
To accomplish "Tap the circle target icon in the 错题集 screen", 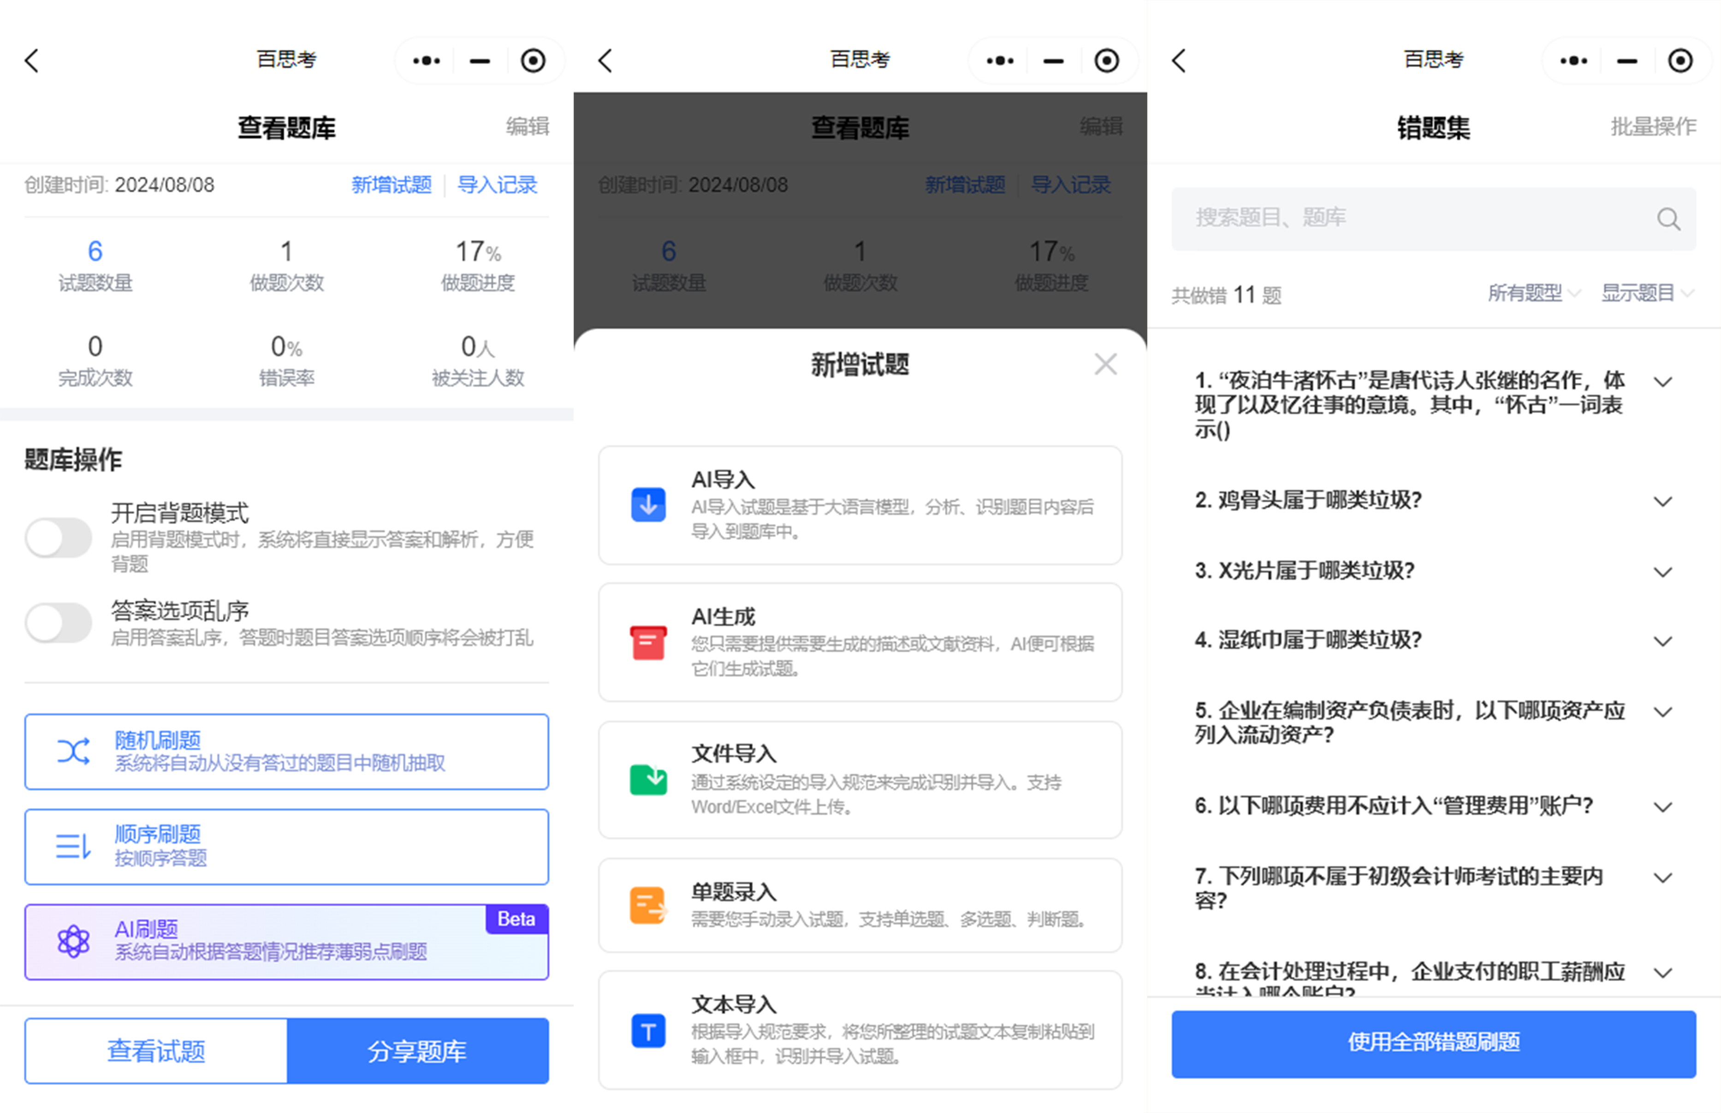I will click(x=1680, y=61).
